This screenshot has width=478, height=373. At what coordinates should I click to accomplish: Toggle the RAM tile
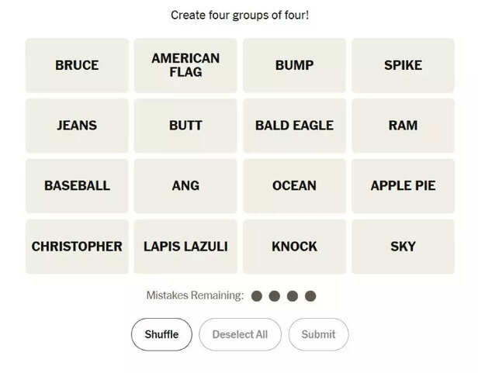[403, 125]
